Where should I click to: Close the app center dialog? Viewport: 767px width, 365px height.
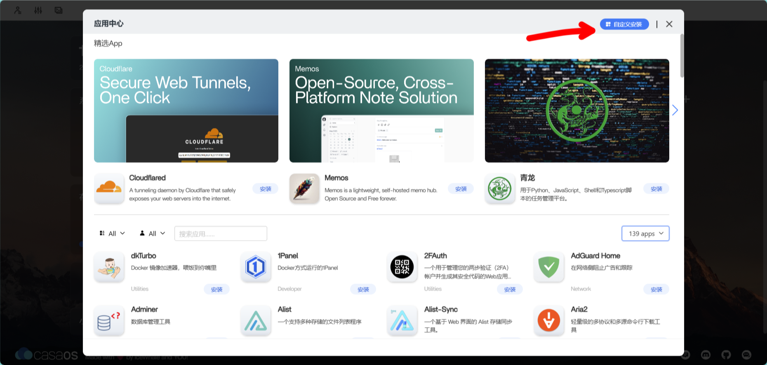(669, 24)
